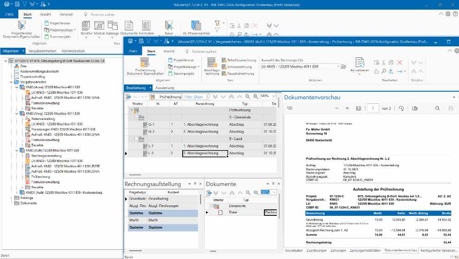Switch to Aktionen tab in the back window

(x=67, y=14)
